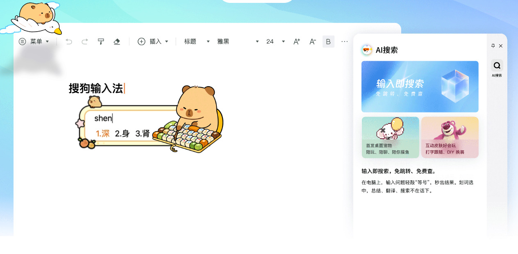This screenshot has height=254, width=518.
Task: Open the 输入即搜索 banner
Action: (420, 87)
